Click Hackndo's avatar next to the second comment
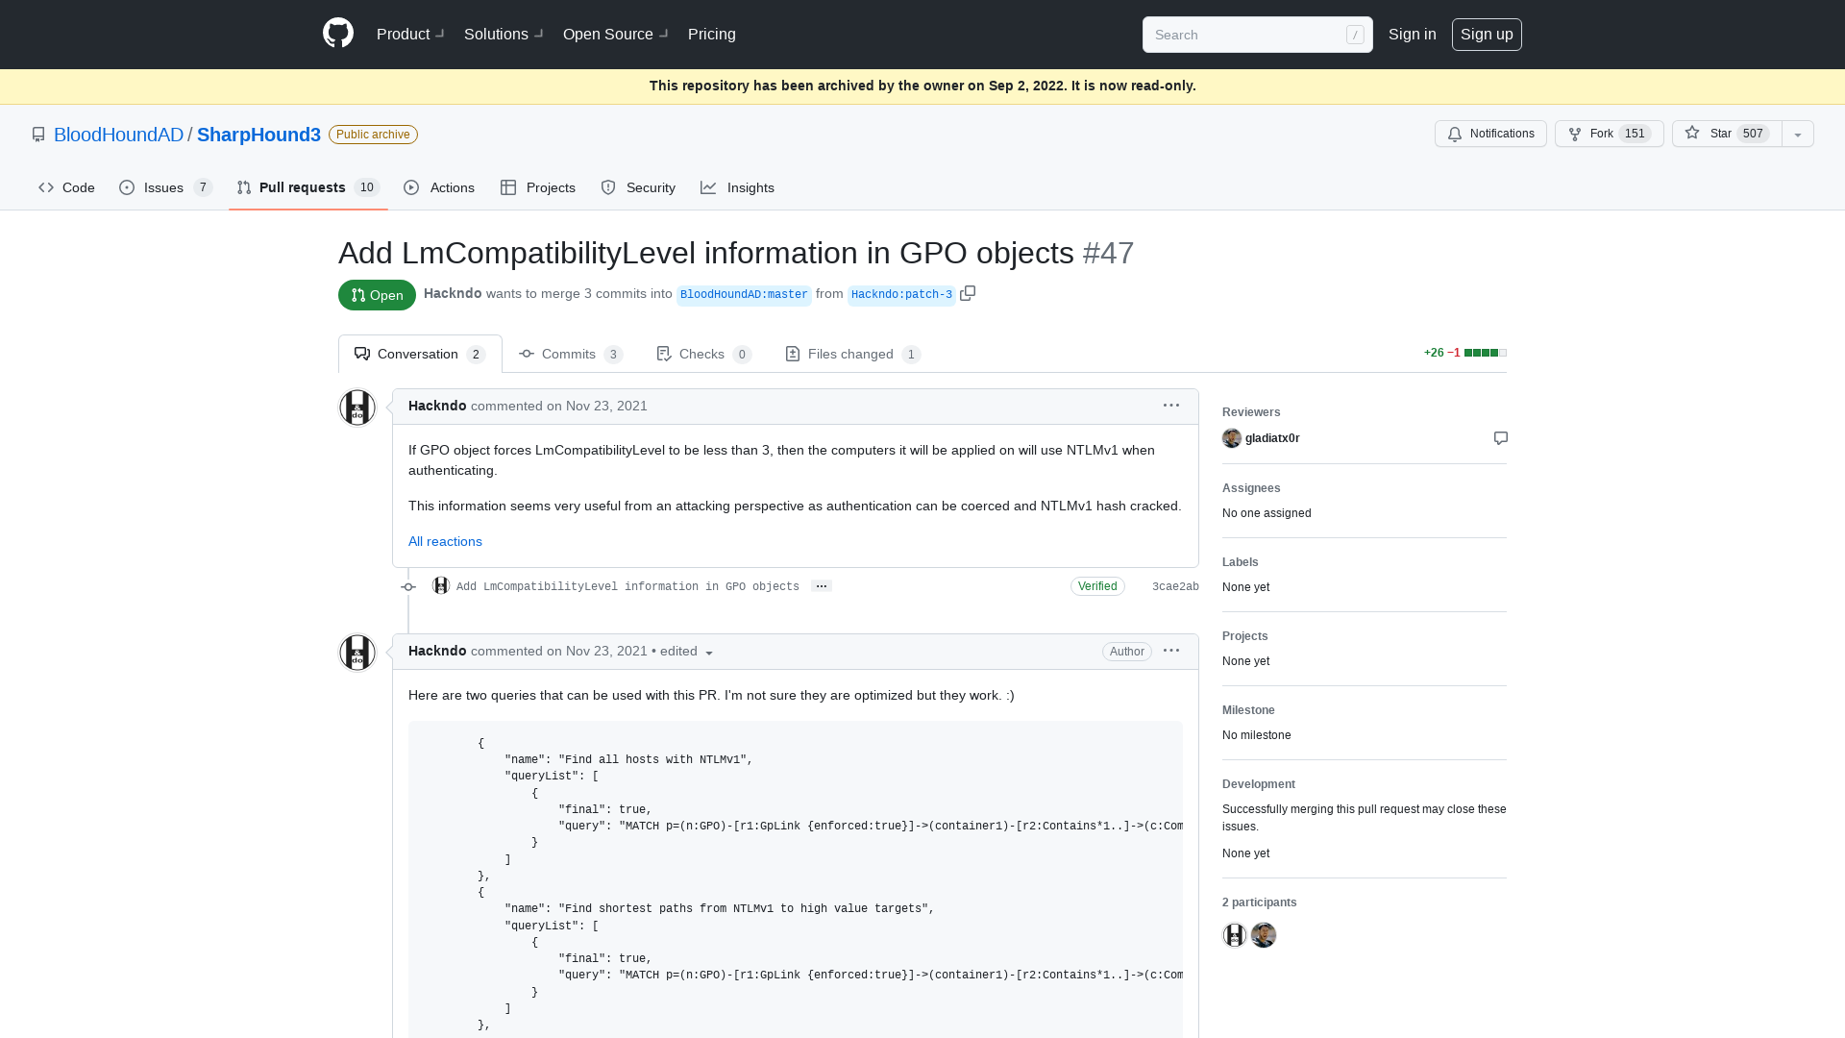Screen dimensions: 1845x1038 click(x=357, y=653)
